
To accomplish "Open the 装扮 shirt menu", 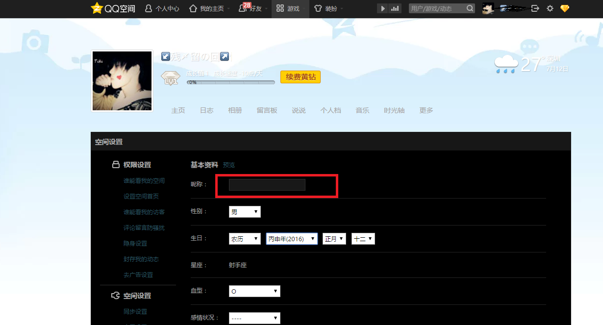I will (x=325, y=8).
